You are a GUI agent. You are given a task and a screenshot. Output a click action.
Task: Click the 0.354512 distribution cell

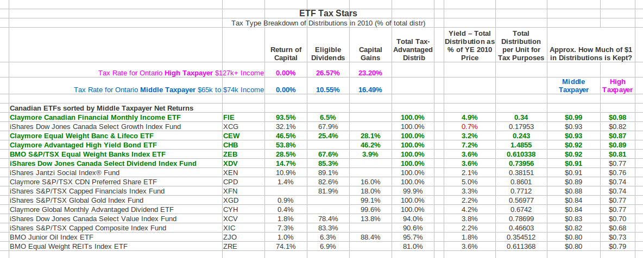point(521,237)
